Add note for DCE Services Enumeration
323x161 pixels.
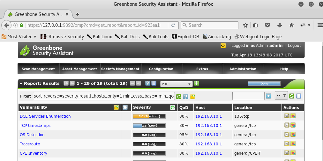tap(287, 116)
